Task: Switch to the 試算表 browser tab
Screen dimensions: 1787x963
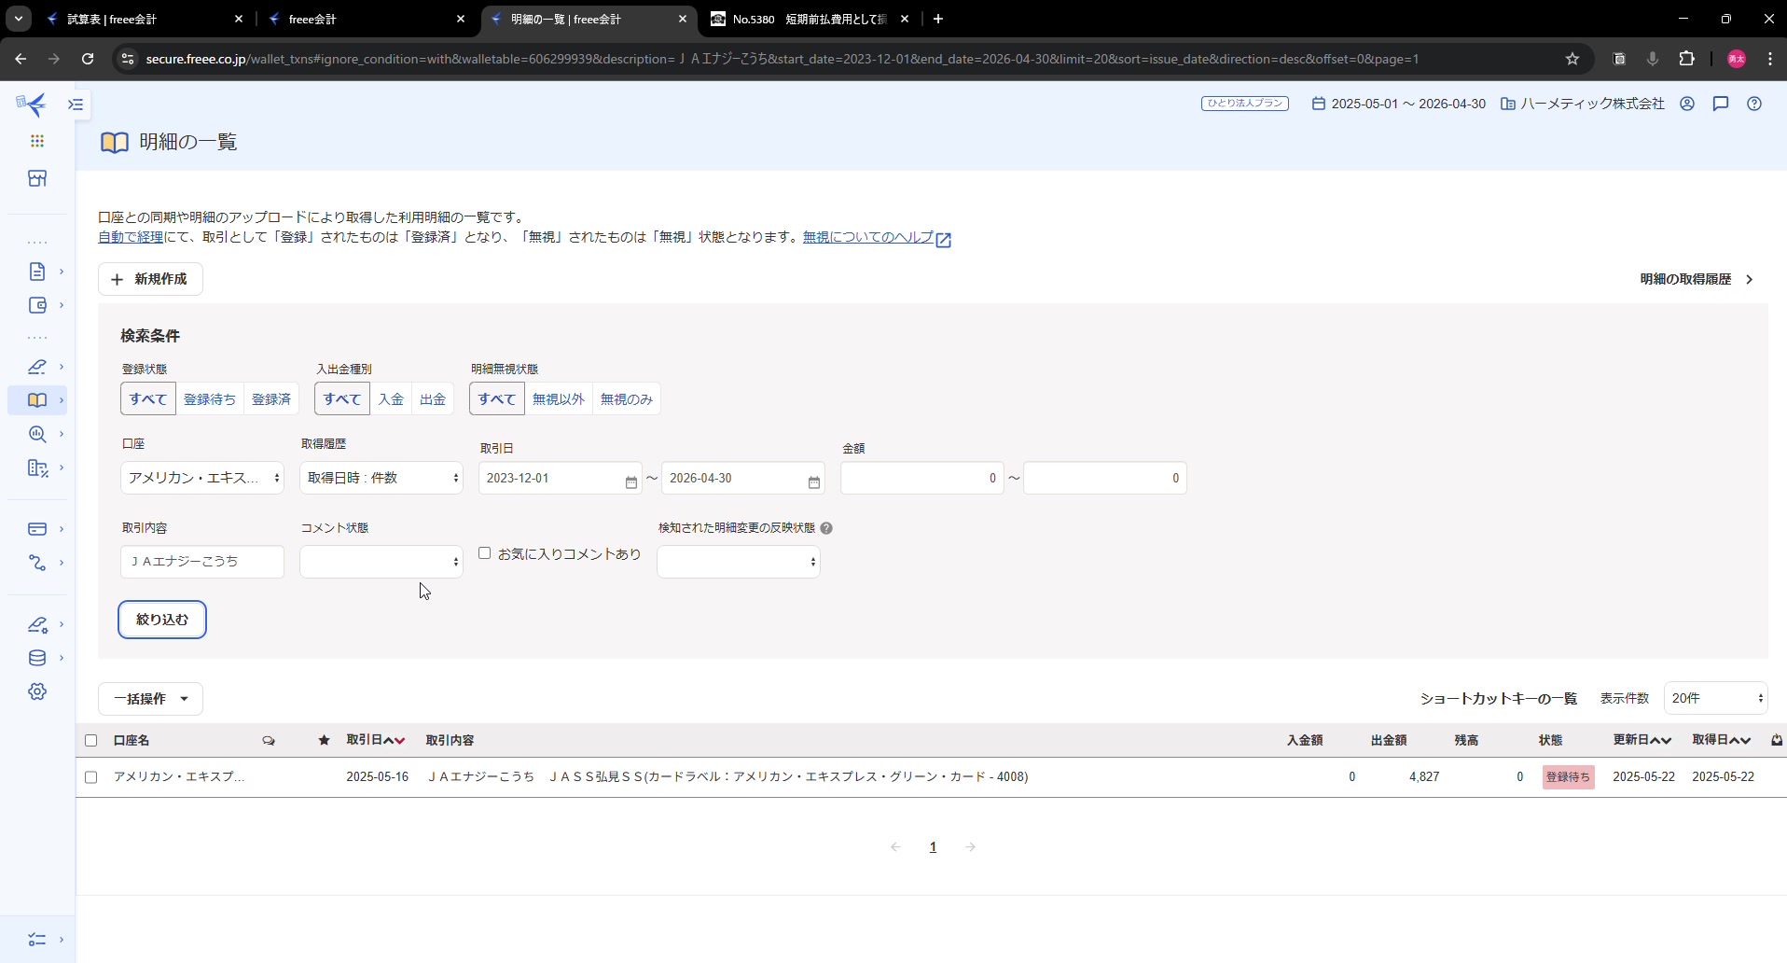Action: coord(140,19)
